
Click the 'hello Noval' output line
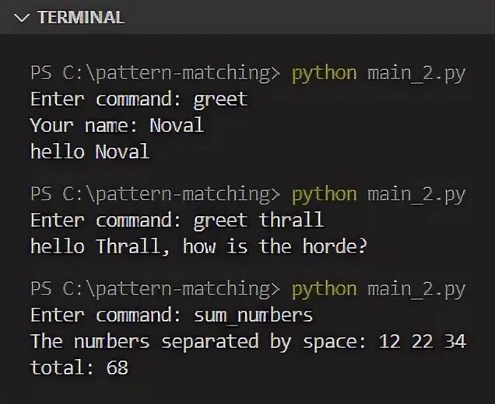point(90,151)
